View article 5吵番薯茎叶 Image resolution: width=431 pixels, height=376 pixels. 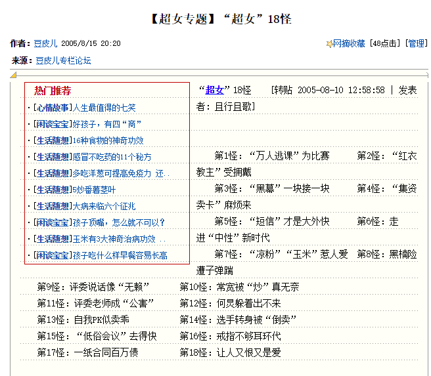(95, 190)
